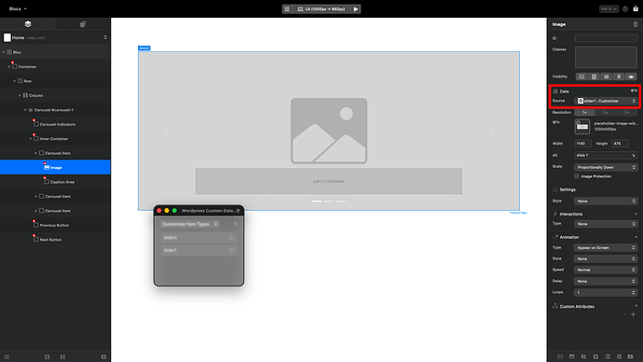Toggle tablet visibility icon
The width and height of the screenshot is (643, 362).
point(594,77)
